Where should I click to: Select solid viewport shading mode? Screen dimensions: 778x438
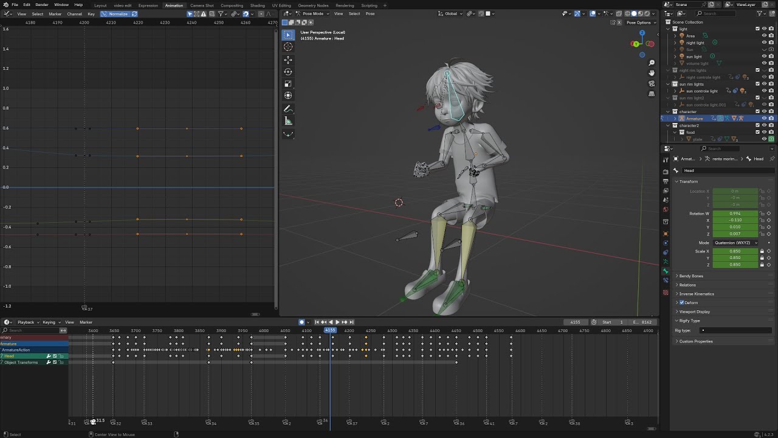633,13
